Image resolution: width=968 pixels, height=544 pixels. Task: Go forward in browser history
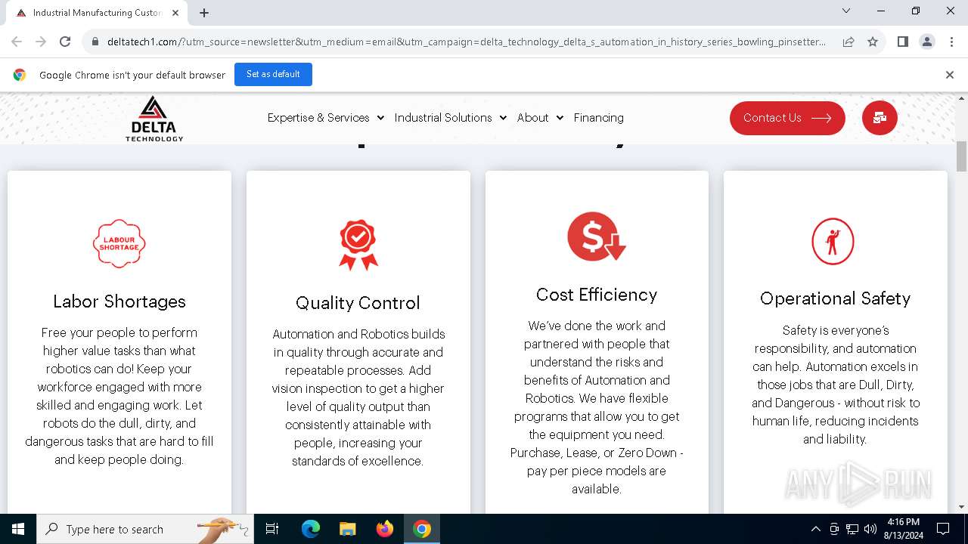[x=41, y=42]
